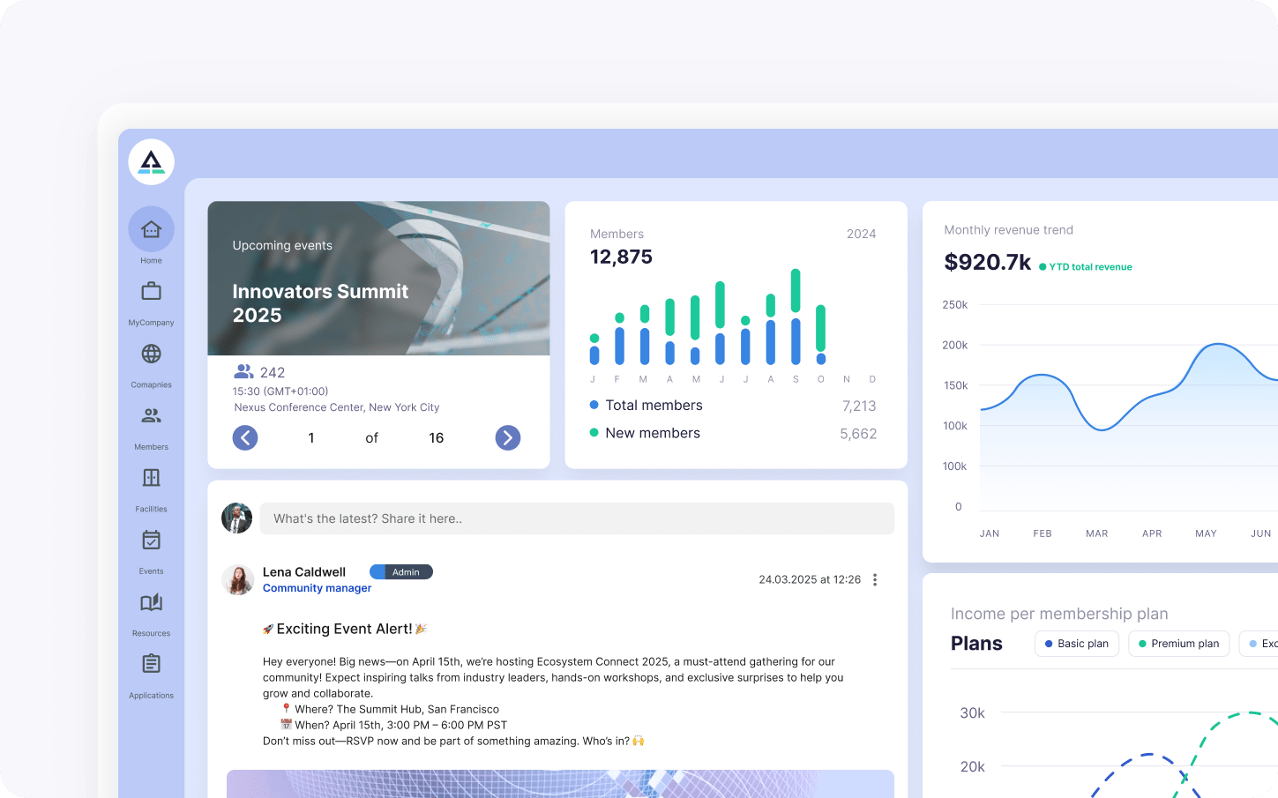The width and height of the screenshot is (1278, 798).
Task: Open the Innovators Summit 2025 banner
Action: 378,279
